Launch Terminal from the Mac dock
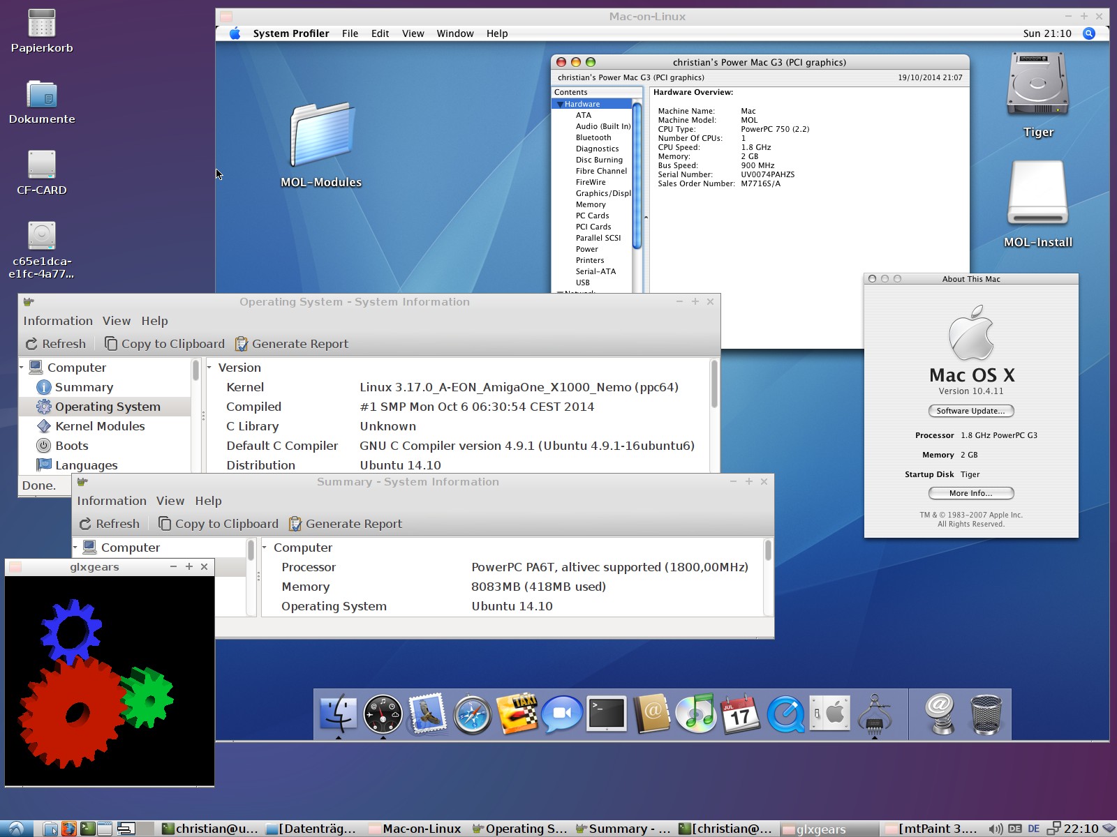Screen dimensions: 1117x837 [606, 714]
